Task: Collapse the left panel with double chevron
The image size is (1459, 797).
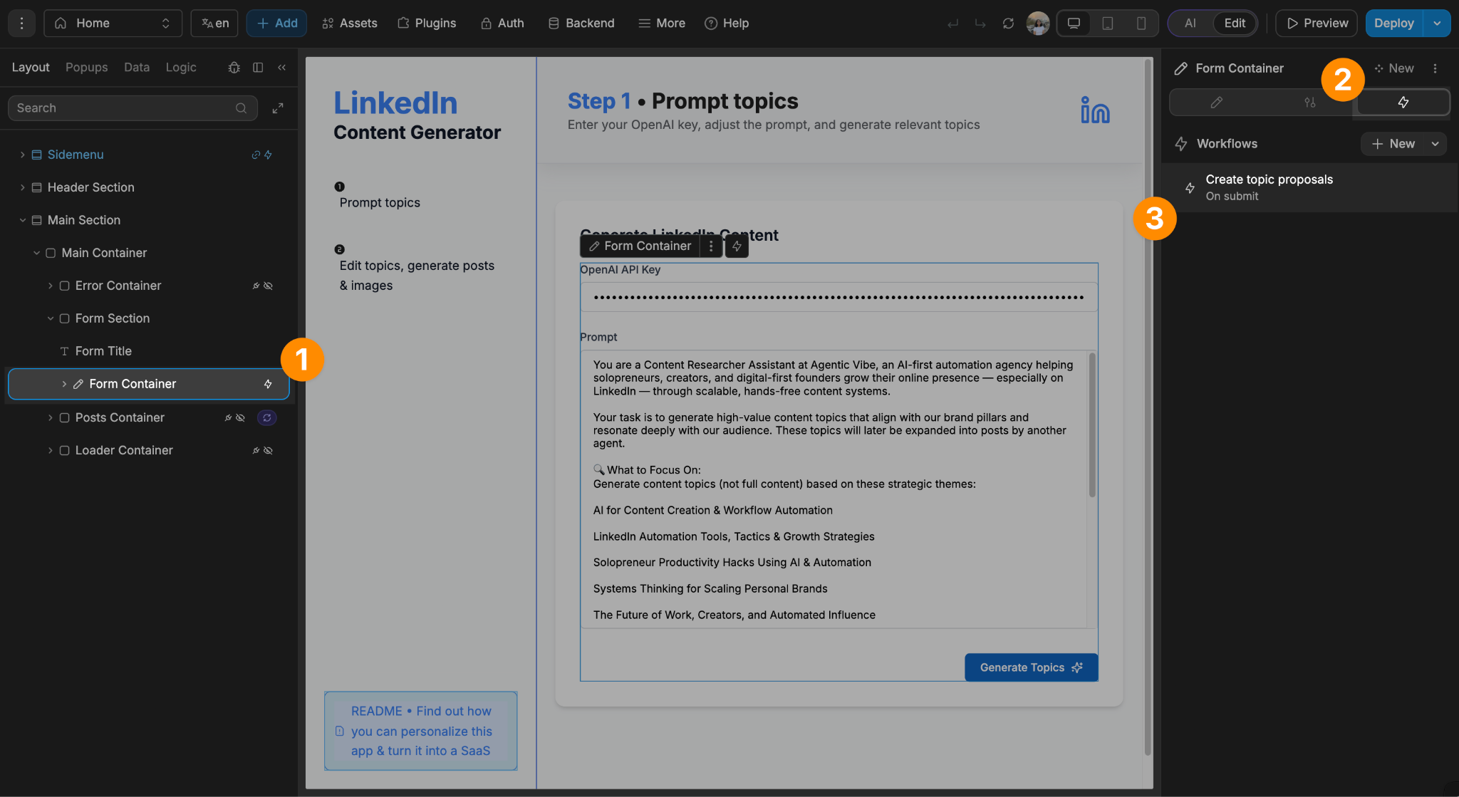Action: pos(282,68)
